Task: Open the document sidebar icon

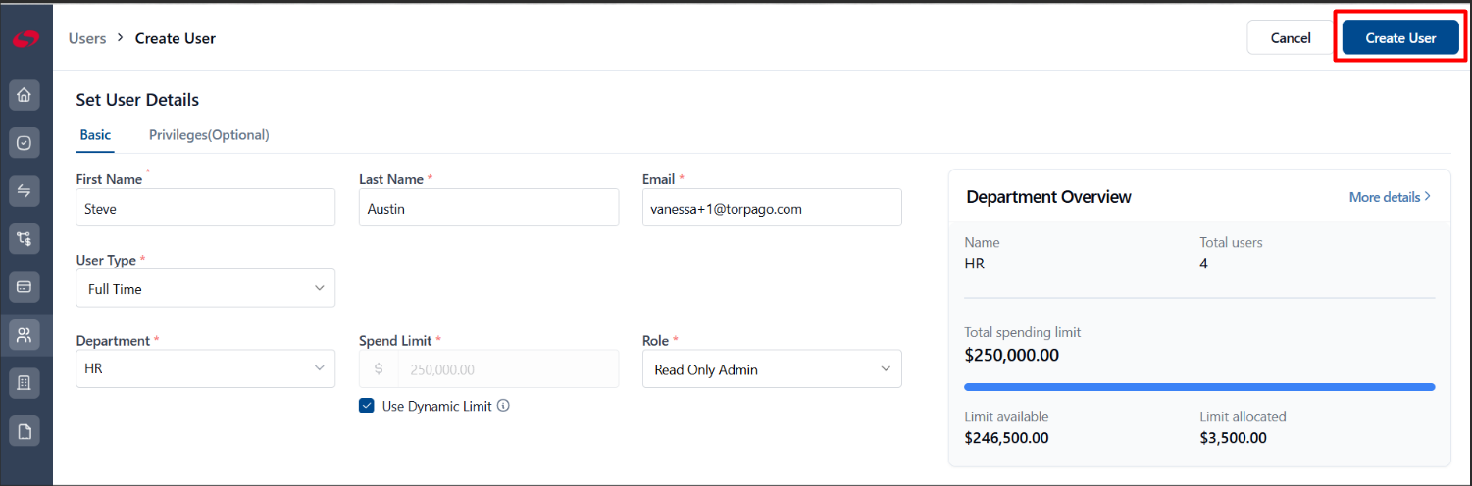Action: point(25,431)
